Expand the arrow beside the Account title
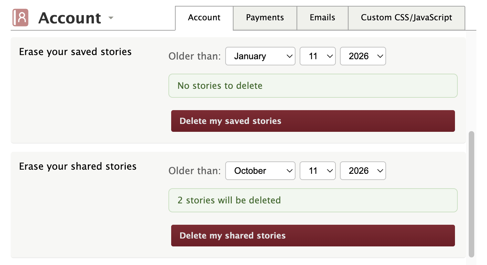The width and height of the screenshot is (487, 265). tap(111, 18)
